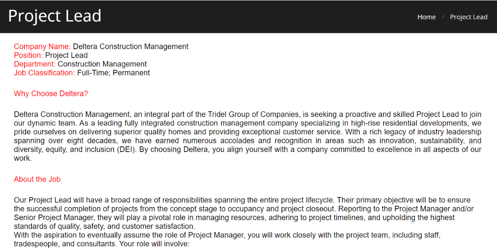Click the Project Lead page title
The image size is (497, 250).
tap(55, 16)
